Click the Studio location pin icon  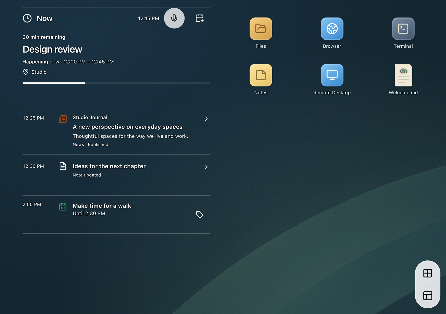pos(26,72)
